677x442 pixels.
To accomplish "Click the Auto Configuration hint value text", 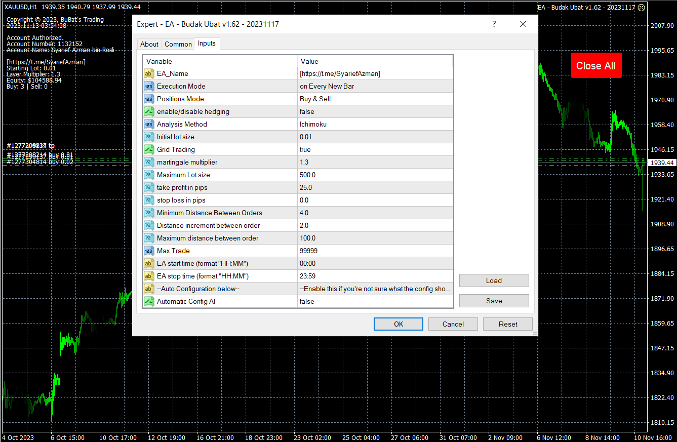I will tap(375, 289).
